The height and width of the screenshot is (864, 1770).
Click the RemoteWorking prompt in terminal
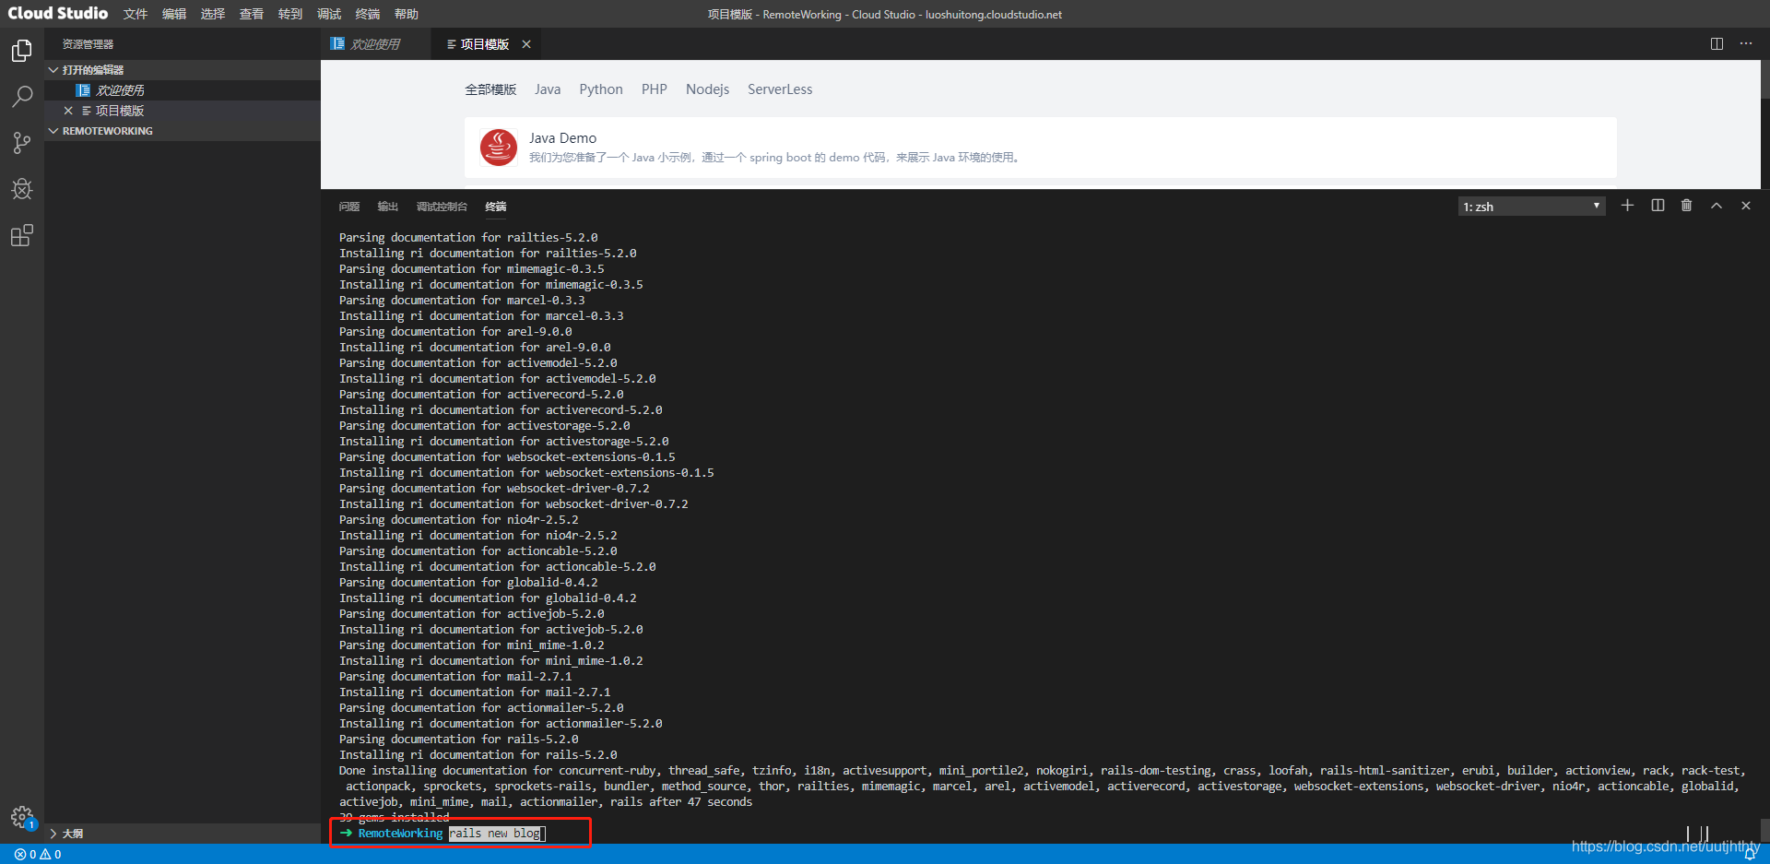pyautogui.click(x=400, y=834)
